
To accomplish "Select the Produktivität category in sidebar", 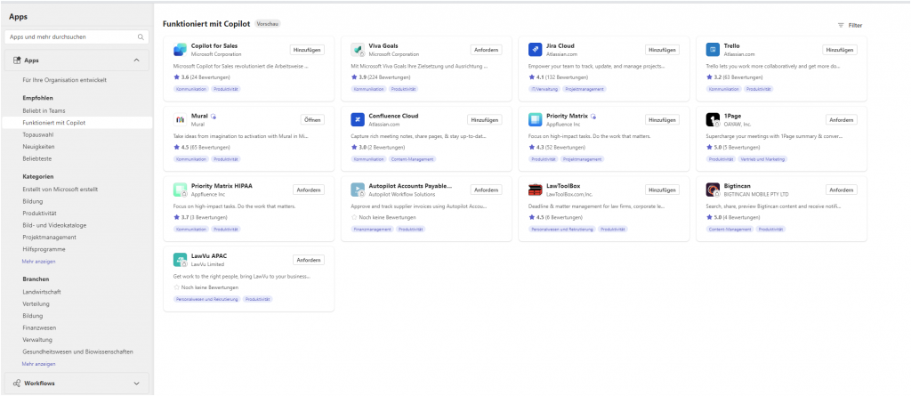I will click(39, 214).
